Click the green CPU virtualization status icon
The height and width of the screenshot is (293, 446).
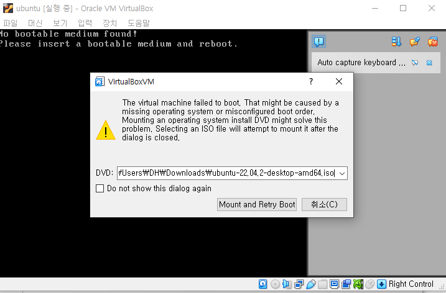click(358, 284)
